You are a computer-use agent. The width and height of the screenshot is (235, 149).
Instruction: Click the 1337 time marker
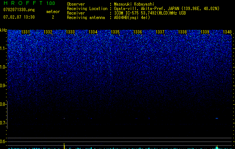[x=160, y=32]
